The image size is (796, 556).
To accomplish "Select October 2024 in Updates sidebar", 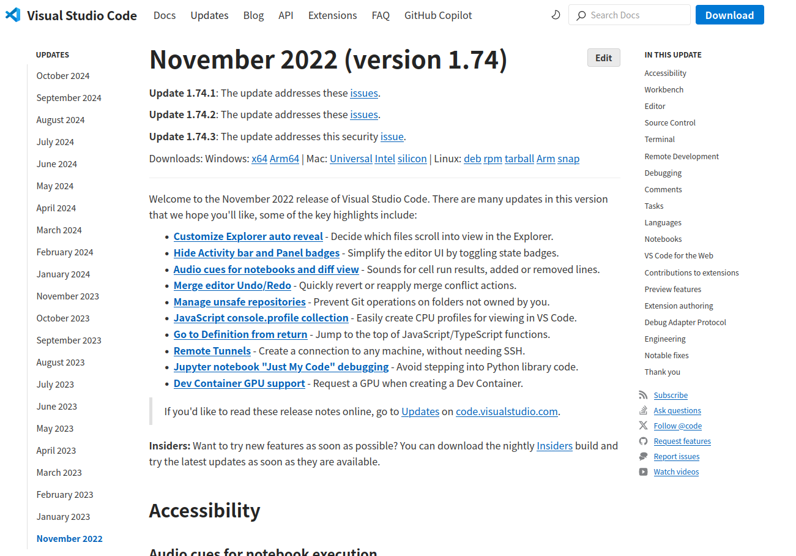I will pyautogui.click(x=63, y=76).
